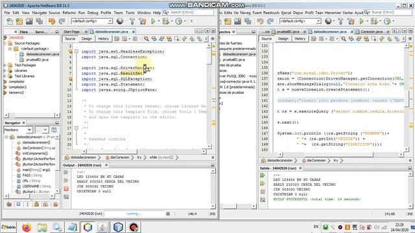Click New File icon in NetBeans 11.3 toolbar
The image size is (415, 233).
point(10,21)
